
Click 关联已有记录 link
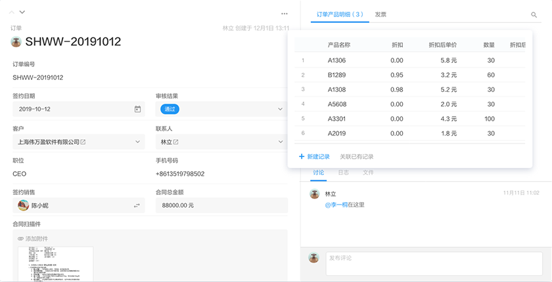[x=356, y=157]
